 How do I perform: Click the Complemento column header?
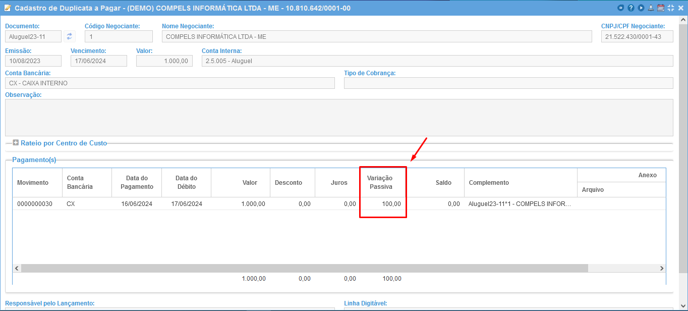click(521, 182)
